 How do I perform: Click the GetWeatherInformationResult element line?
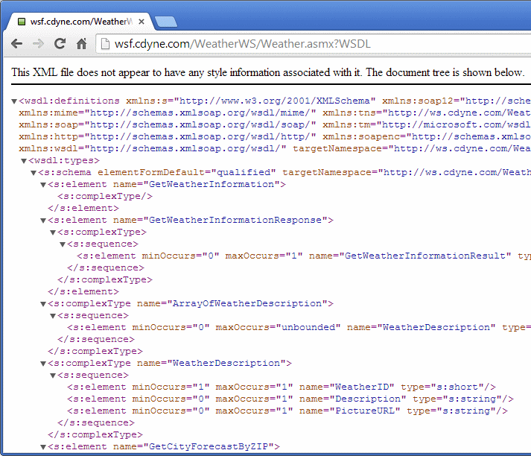tap(304, 256)
